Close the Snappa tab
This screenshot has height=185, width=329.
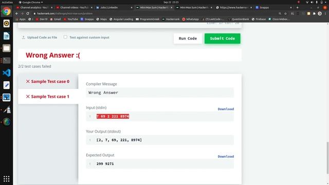pyautogui.click(x=291, y=7)
